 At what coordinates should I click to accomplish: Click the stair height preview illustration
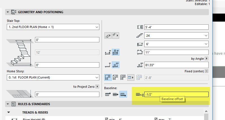point(20,53)
